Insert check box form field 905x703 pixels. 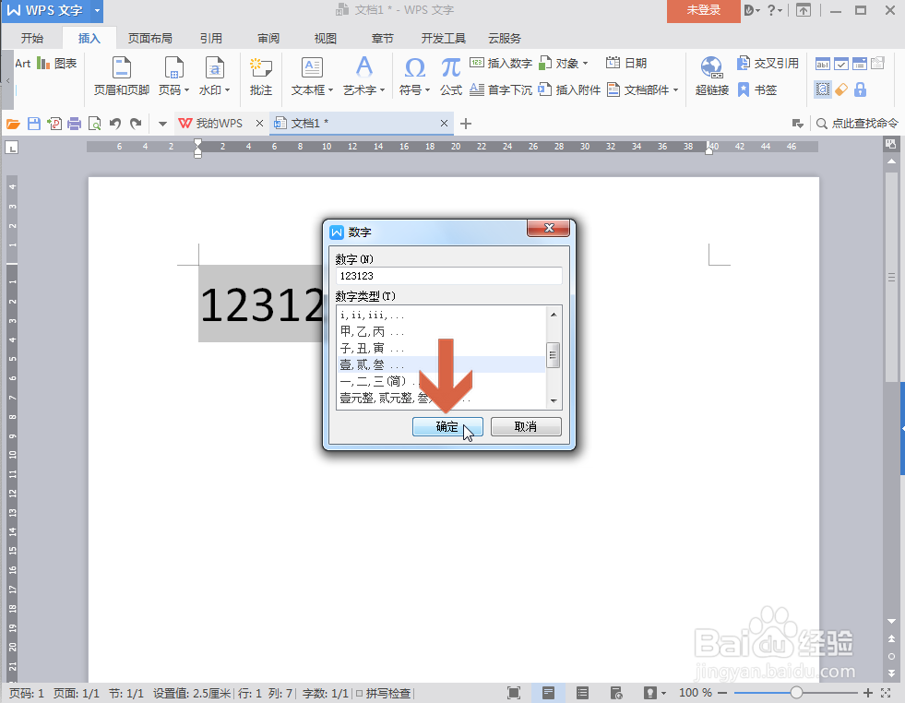(x=841, y=64)
